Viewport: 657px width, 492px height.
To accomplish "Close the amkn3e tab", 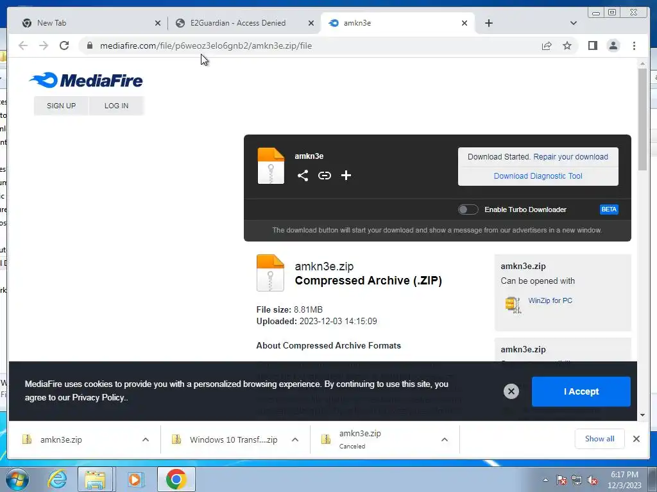I will coord(465,23).
